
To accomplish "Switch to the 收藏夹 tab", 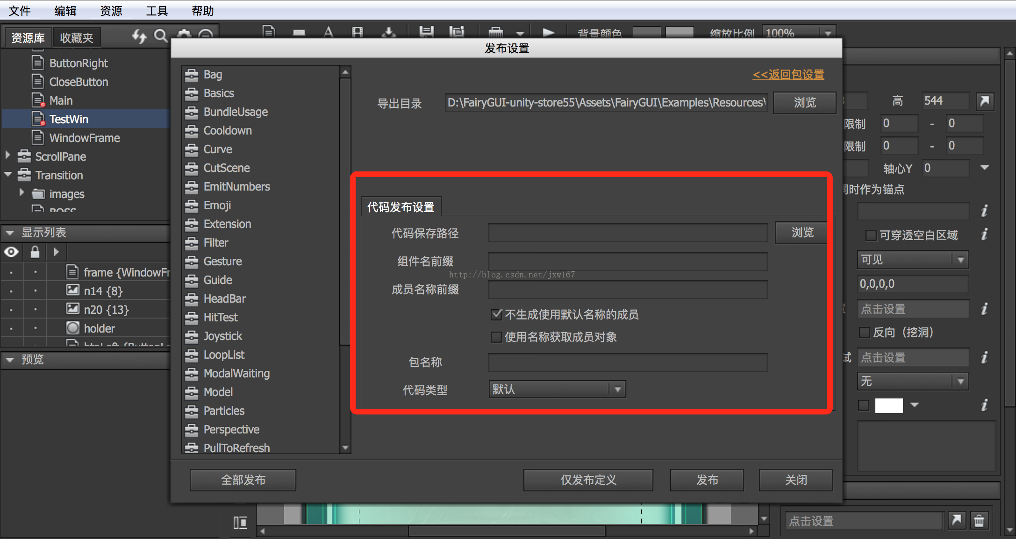I will (x=76, y=37).
